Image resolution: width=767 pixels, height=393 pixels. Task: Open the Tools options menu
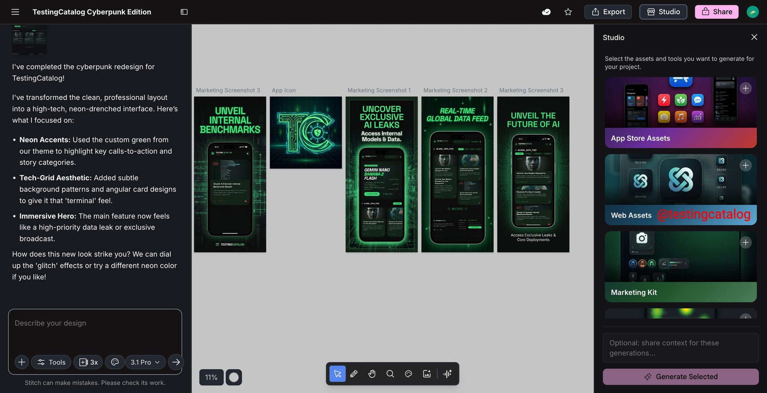click(51, 362)
